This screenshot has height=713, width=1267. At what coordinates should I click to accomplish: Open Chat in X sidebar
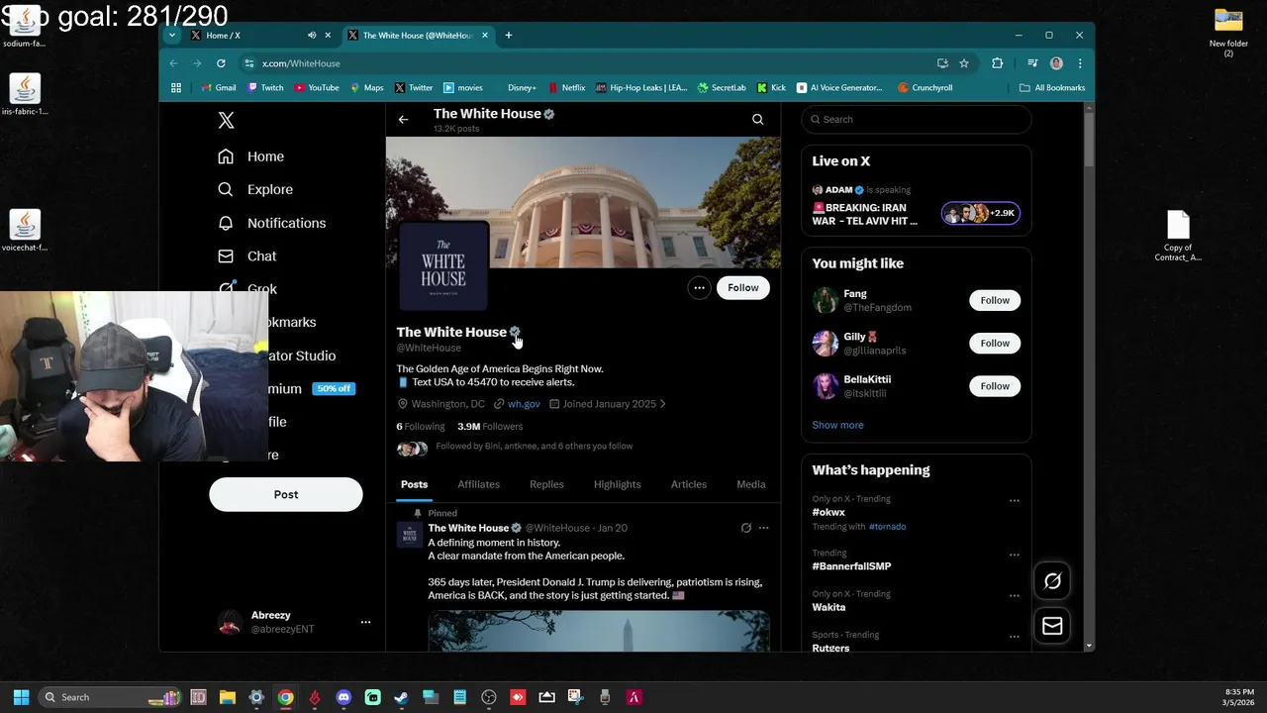coord(247,255)
